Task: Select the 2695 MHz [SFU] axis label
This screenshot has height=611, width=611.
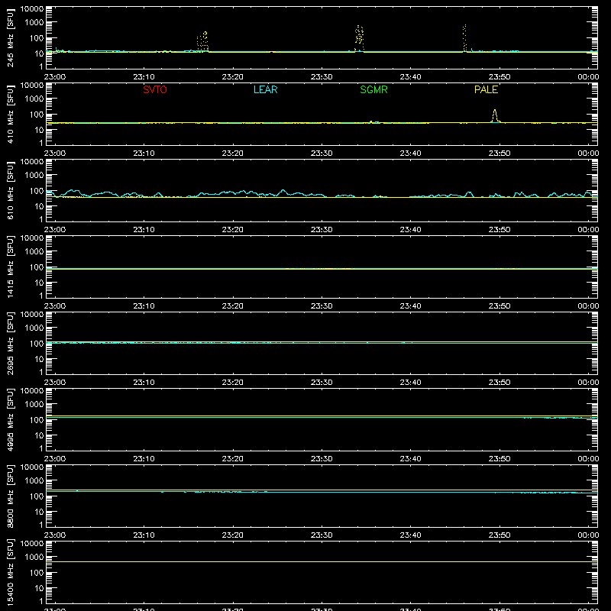Action: [x=10, y=343]
